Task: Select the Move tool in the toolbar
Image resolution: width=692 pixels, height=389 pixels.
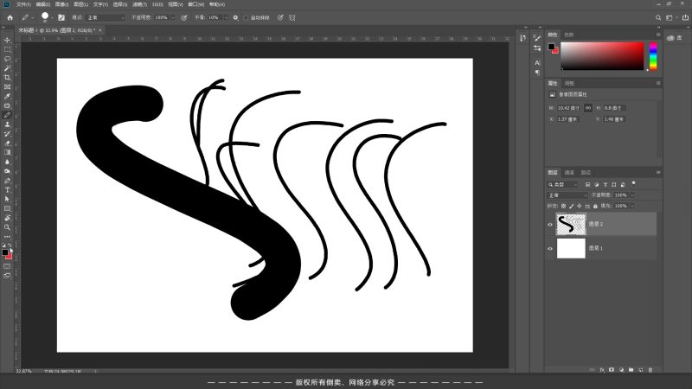Action: (x=7, y=40)
